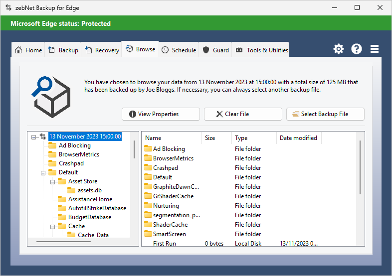Sort file list by Date modified column
392x276 pixels.
(298, 138)
